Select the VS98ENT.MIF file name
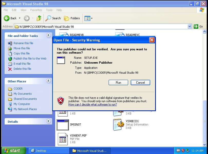This screenshot has height=154, width=208. [78, 136]
